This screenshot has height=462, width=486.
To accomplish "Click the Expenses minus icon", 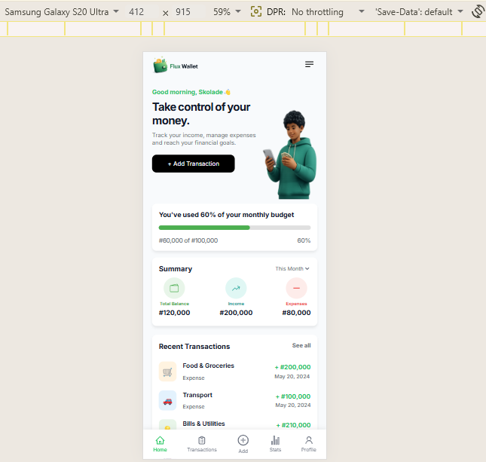I will pyautogui.click(x=296, y=288).
